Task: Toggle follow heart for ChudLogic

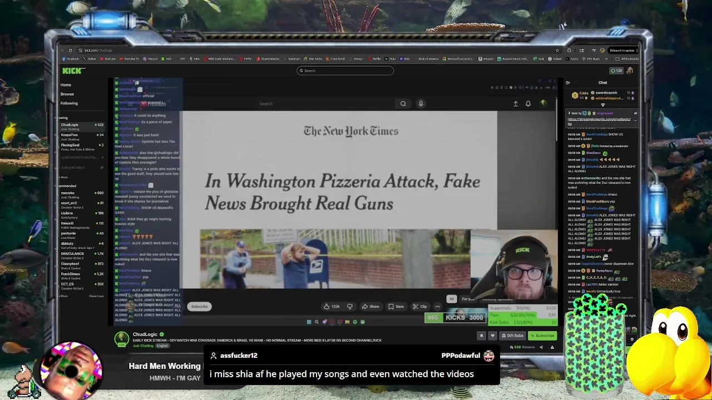Action: [x=493, y=336]
